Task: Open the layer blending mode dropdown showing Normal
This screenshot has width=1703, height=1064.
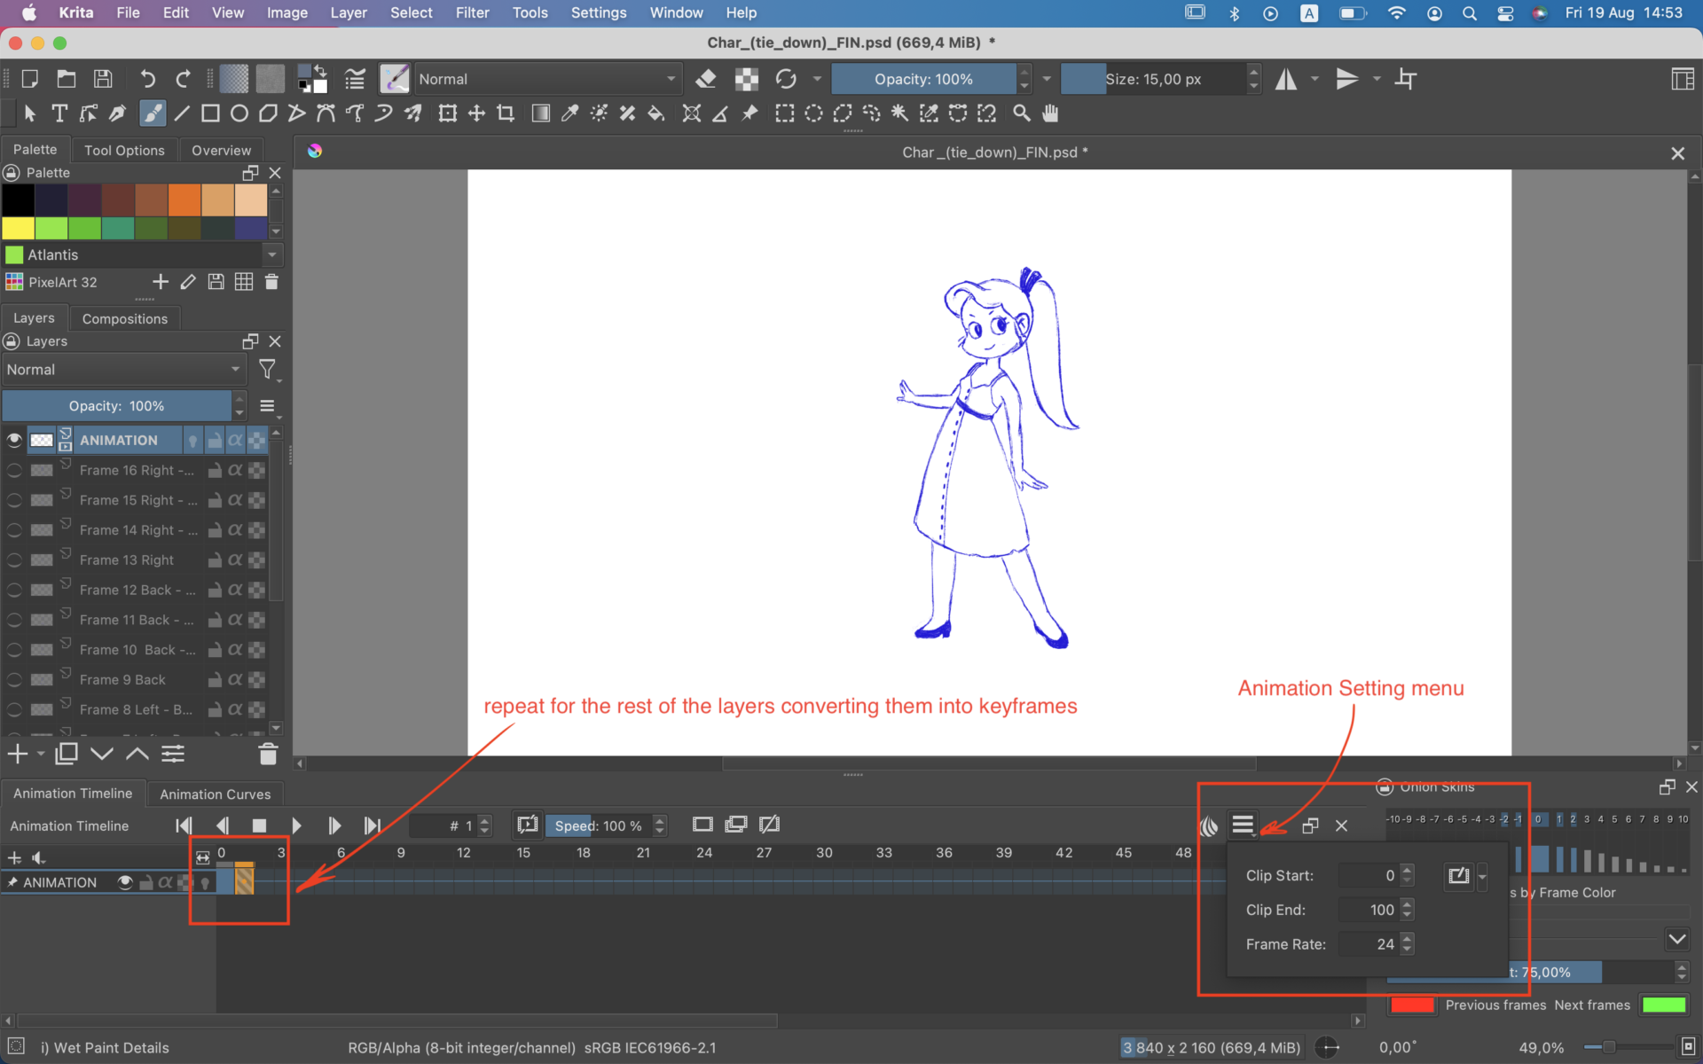Action: click(124, 370)
